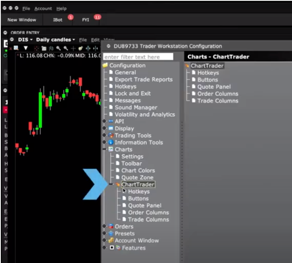Toggle the Features checkbox in tree

pos(112,248)
